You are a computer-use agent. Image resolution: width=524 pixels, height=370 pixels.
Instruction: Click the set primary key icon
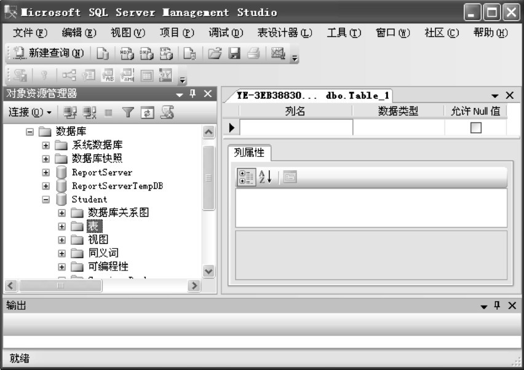pyautogui.click(x=44, y=75)
